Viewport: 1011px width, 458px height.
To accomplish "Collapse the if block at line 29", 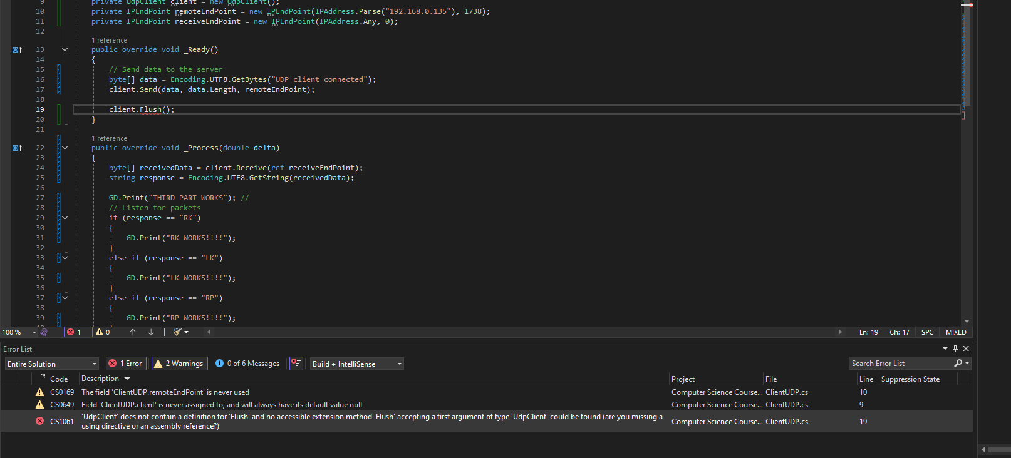I will pos(65,218).
